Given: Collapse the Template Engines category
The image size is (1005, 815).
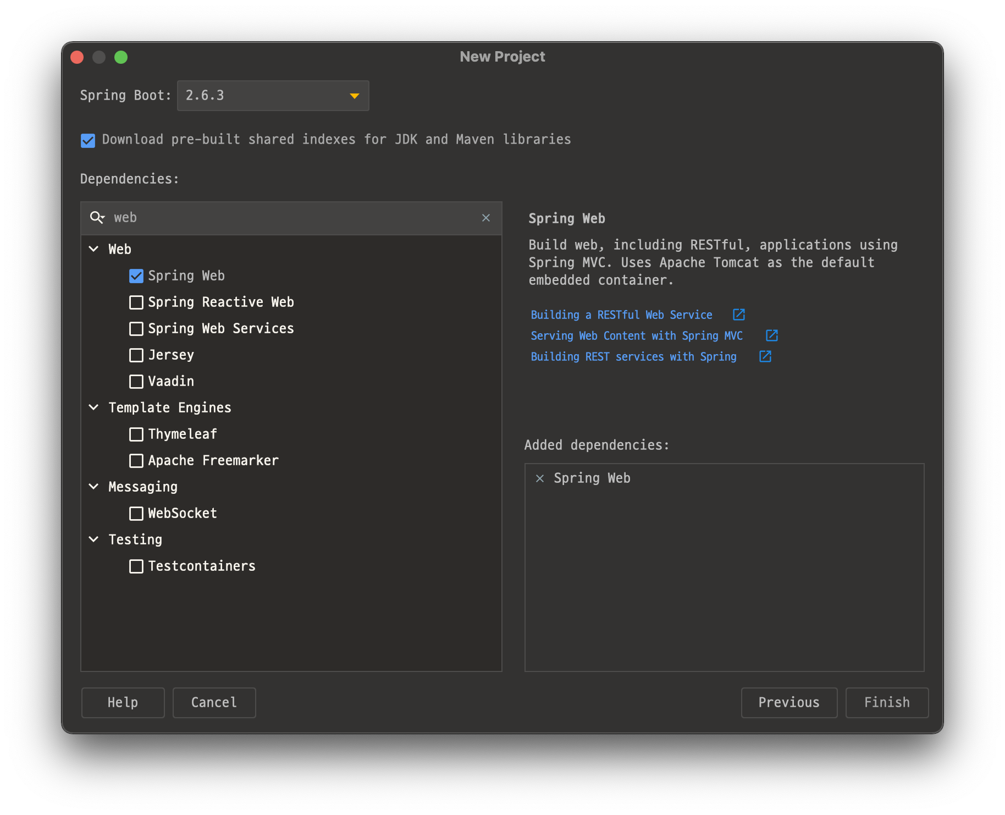Looking at the screenshot, I should (x=94, y=407).
